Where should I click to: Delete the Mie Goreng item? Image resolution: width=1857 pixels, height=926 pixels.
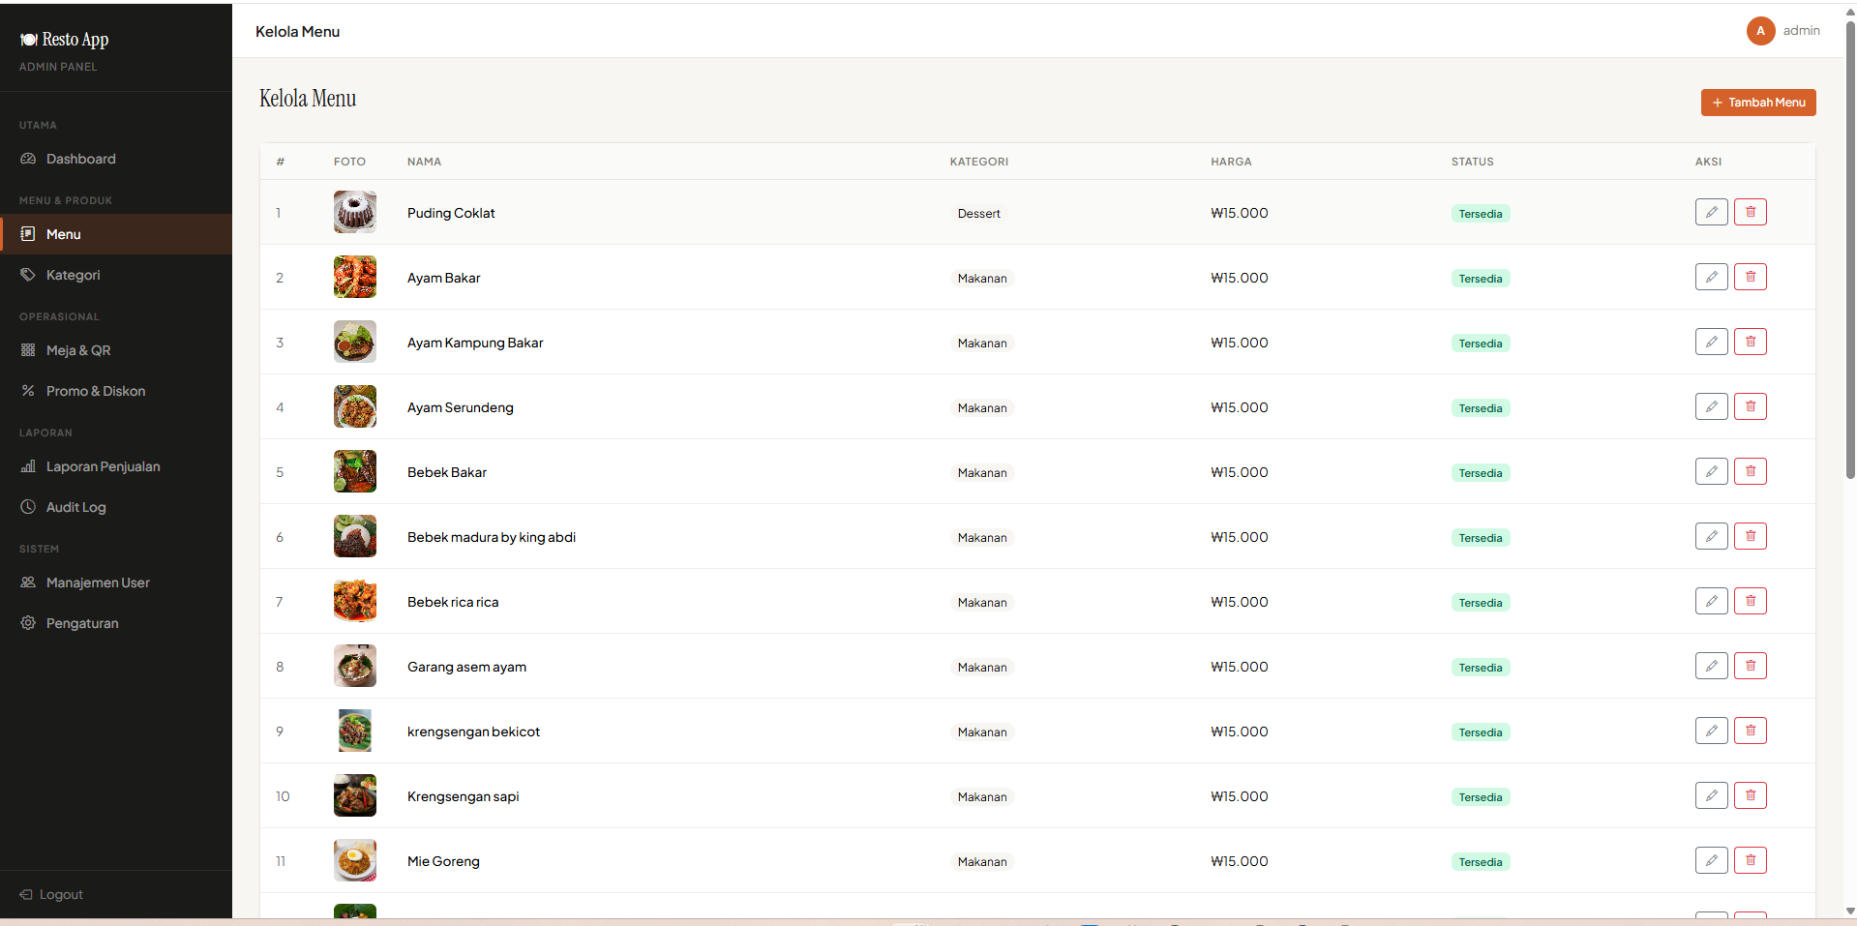click(x=1750, y=860)
